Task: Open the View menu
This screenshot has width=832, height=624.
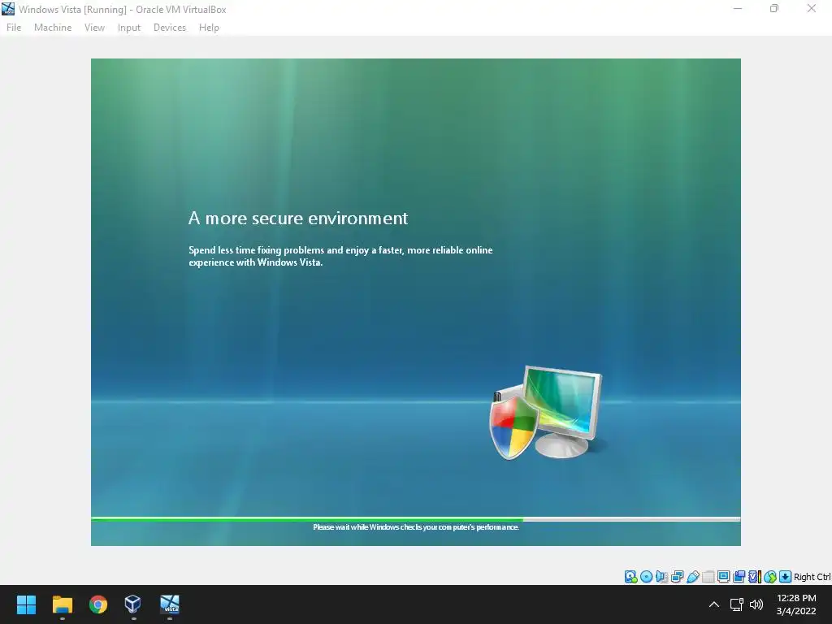Action: 94,28
